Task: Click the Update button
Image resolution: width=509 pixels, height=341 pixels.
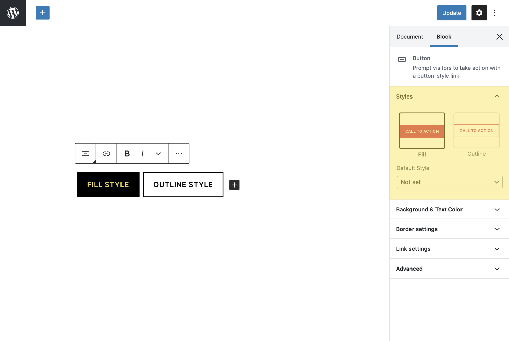Action: click(451, 13)
